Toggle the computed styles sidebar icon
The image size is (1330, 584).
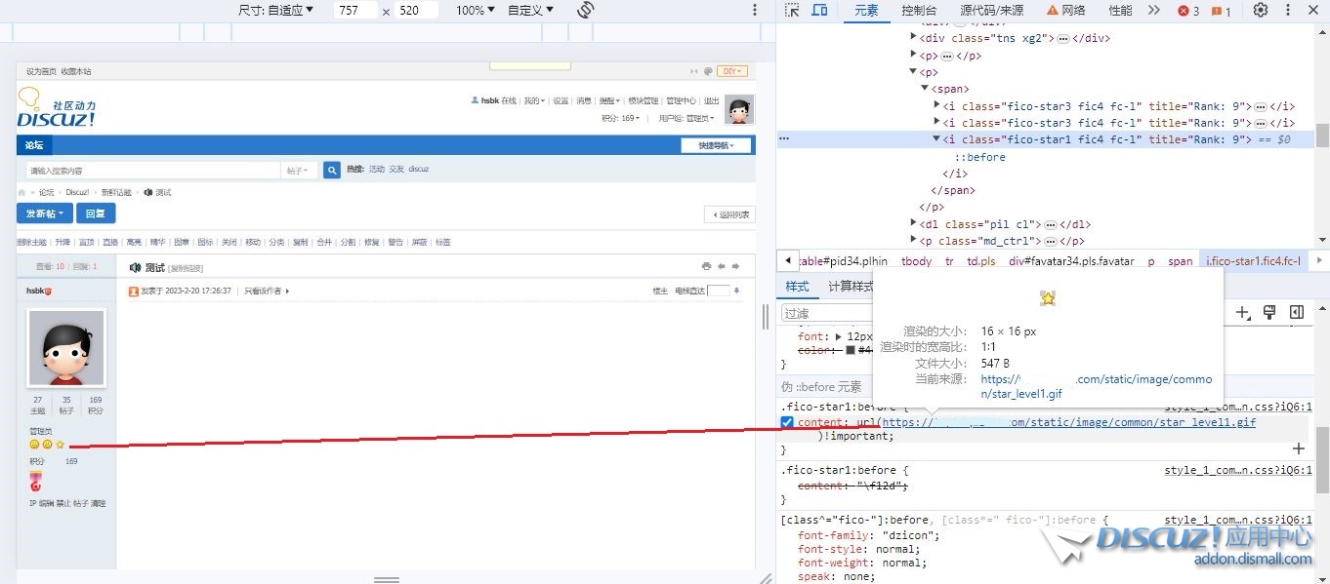(1297, 313)
